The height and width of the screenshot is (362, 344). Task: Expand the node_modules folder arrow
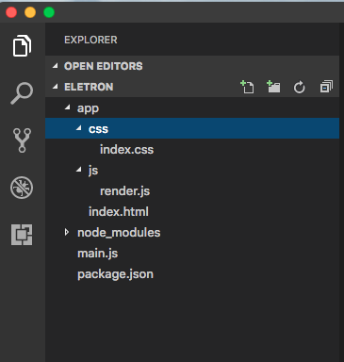point(67,232)
